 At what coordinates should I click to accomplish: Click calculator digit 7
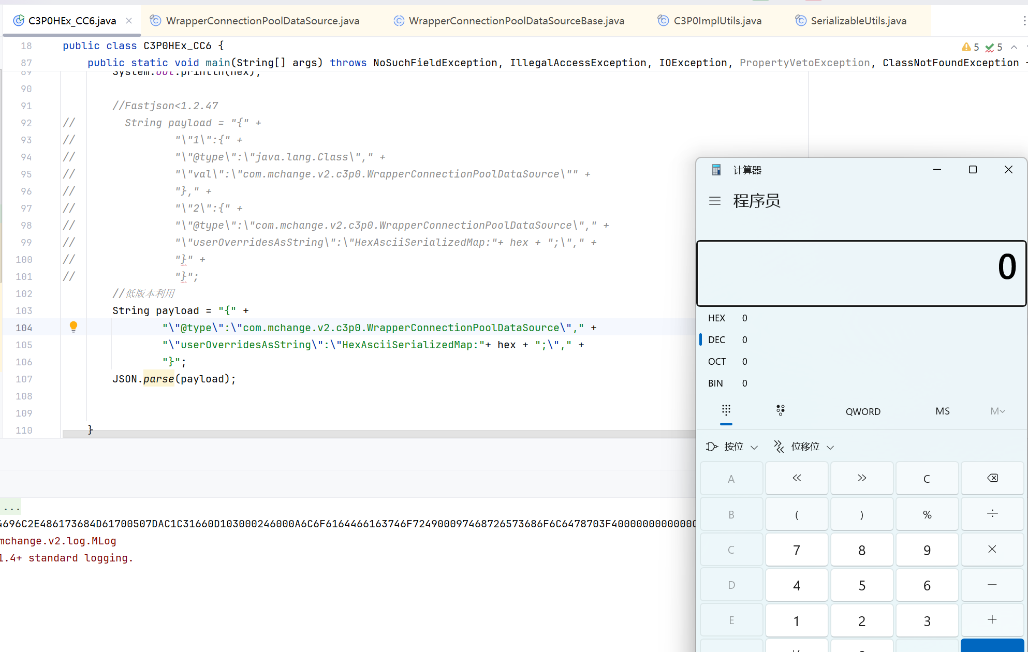797,550
